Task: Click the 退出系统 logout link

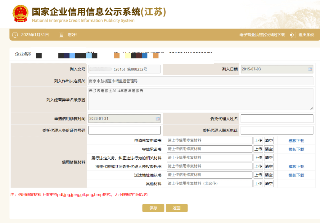Action: point(307,35)
